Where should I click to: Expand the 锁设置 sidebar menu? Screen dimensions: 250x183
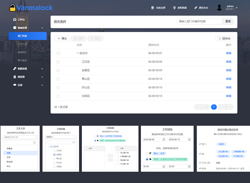point(42,77)
